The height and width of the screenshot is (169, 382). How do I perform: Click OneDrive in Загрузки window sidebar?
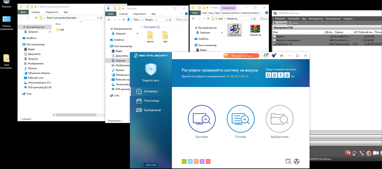click(119, 40)
